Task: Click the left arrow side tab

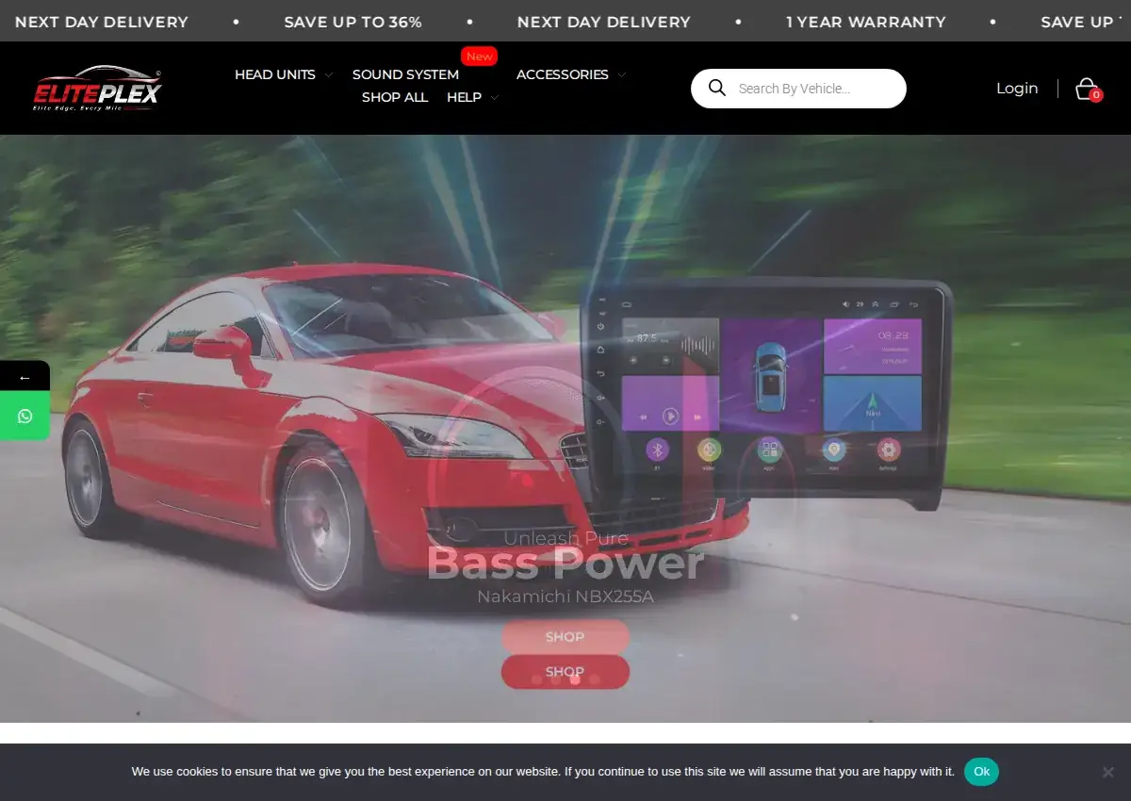Action: (x=25, y=377)
